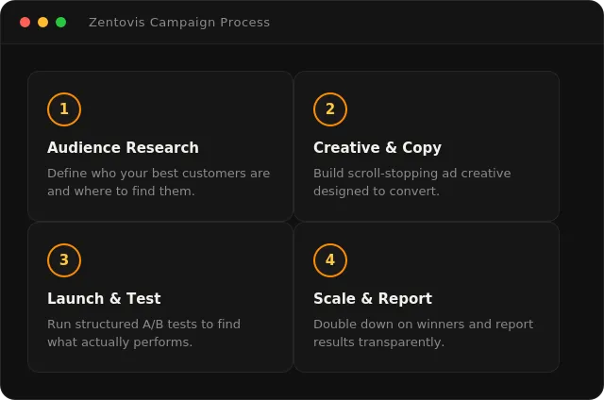Close the window with the red button
This screenshot has width=604, height=400.
(x=25, y=23)
